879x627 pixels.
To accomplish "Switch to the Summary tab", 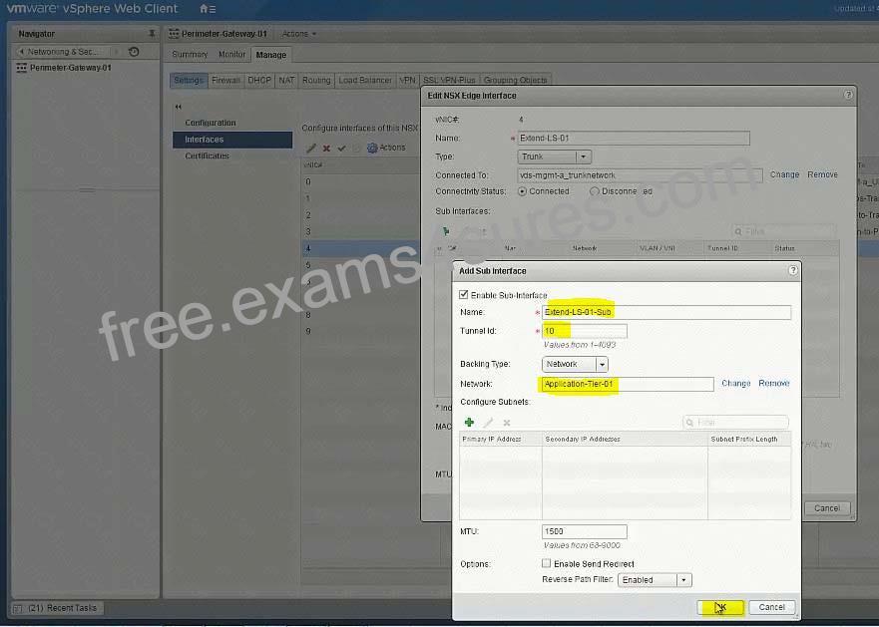I will pyautogui.click(x=190, y=55).
